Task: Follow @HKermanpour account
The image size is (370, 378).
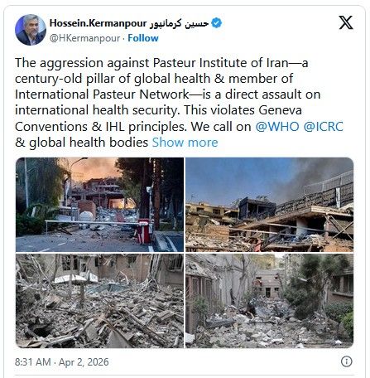Action: (143, 38)
